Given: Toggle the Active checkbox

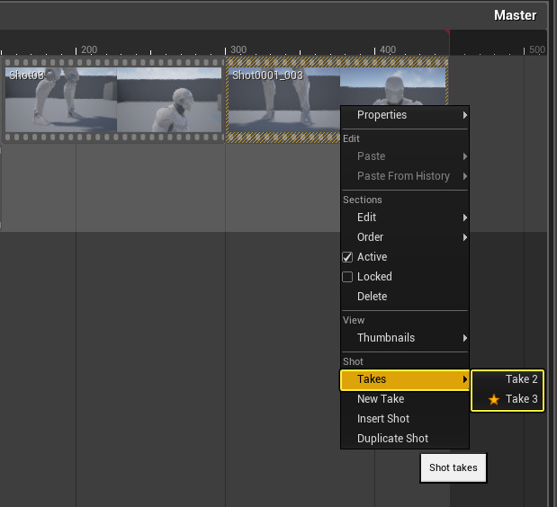Looking at the screenshot, I should (347, 257).
